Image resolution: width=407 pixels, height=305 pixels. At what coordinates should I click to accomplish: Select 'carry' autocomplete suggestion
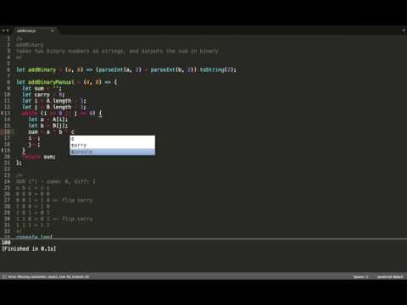point(113,146)
